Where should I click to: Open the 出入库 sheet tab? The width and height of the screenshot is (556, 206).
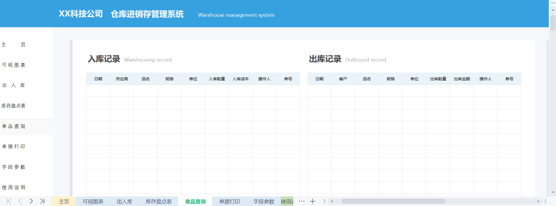click(x=125, y=201)
